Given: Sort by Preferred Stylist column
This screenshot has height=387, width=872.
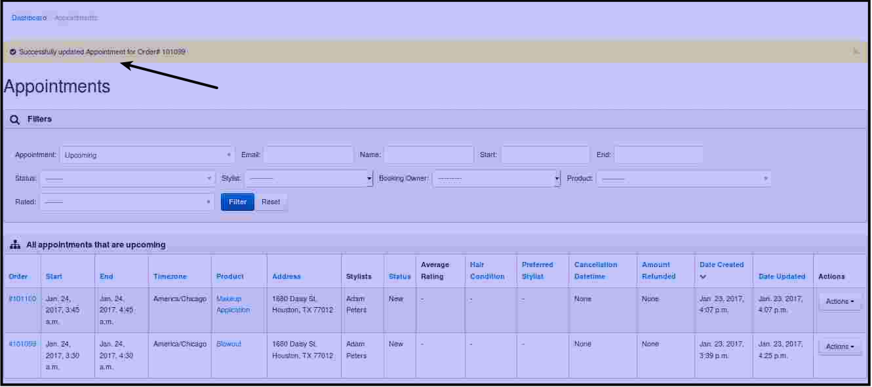Looking at the screenshot, I should pos(538,270).
